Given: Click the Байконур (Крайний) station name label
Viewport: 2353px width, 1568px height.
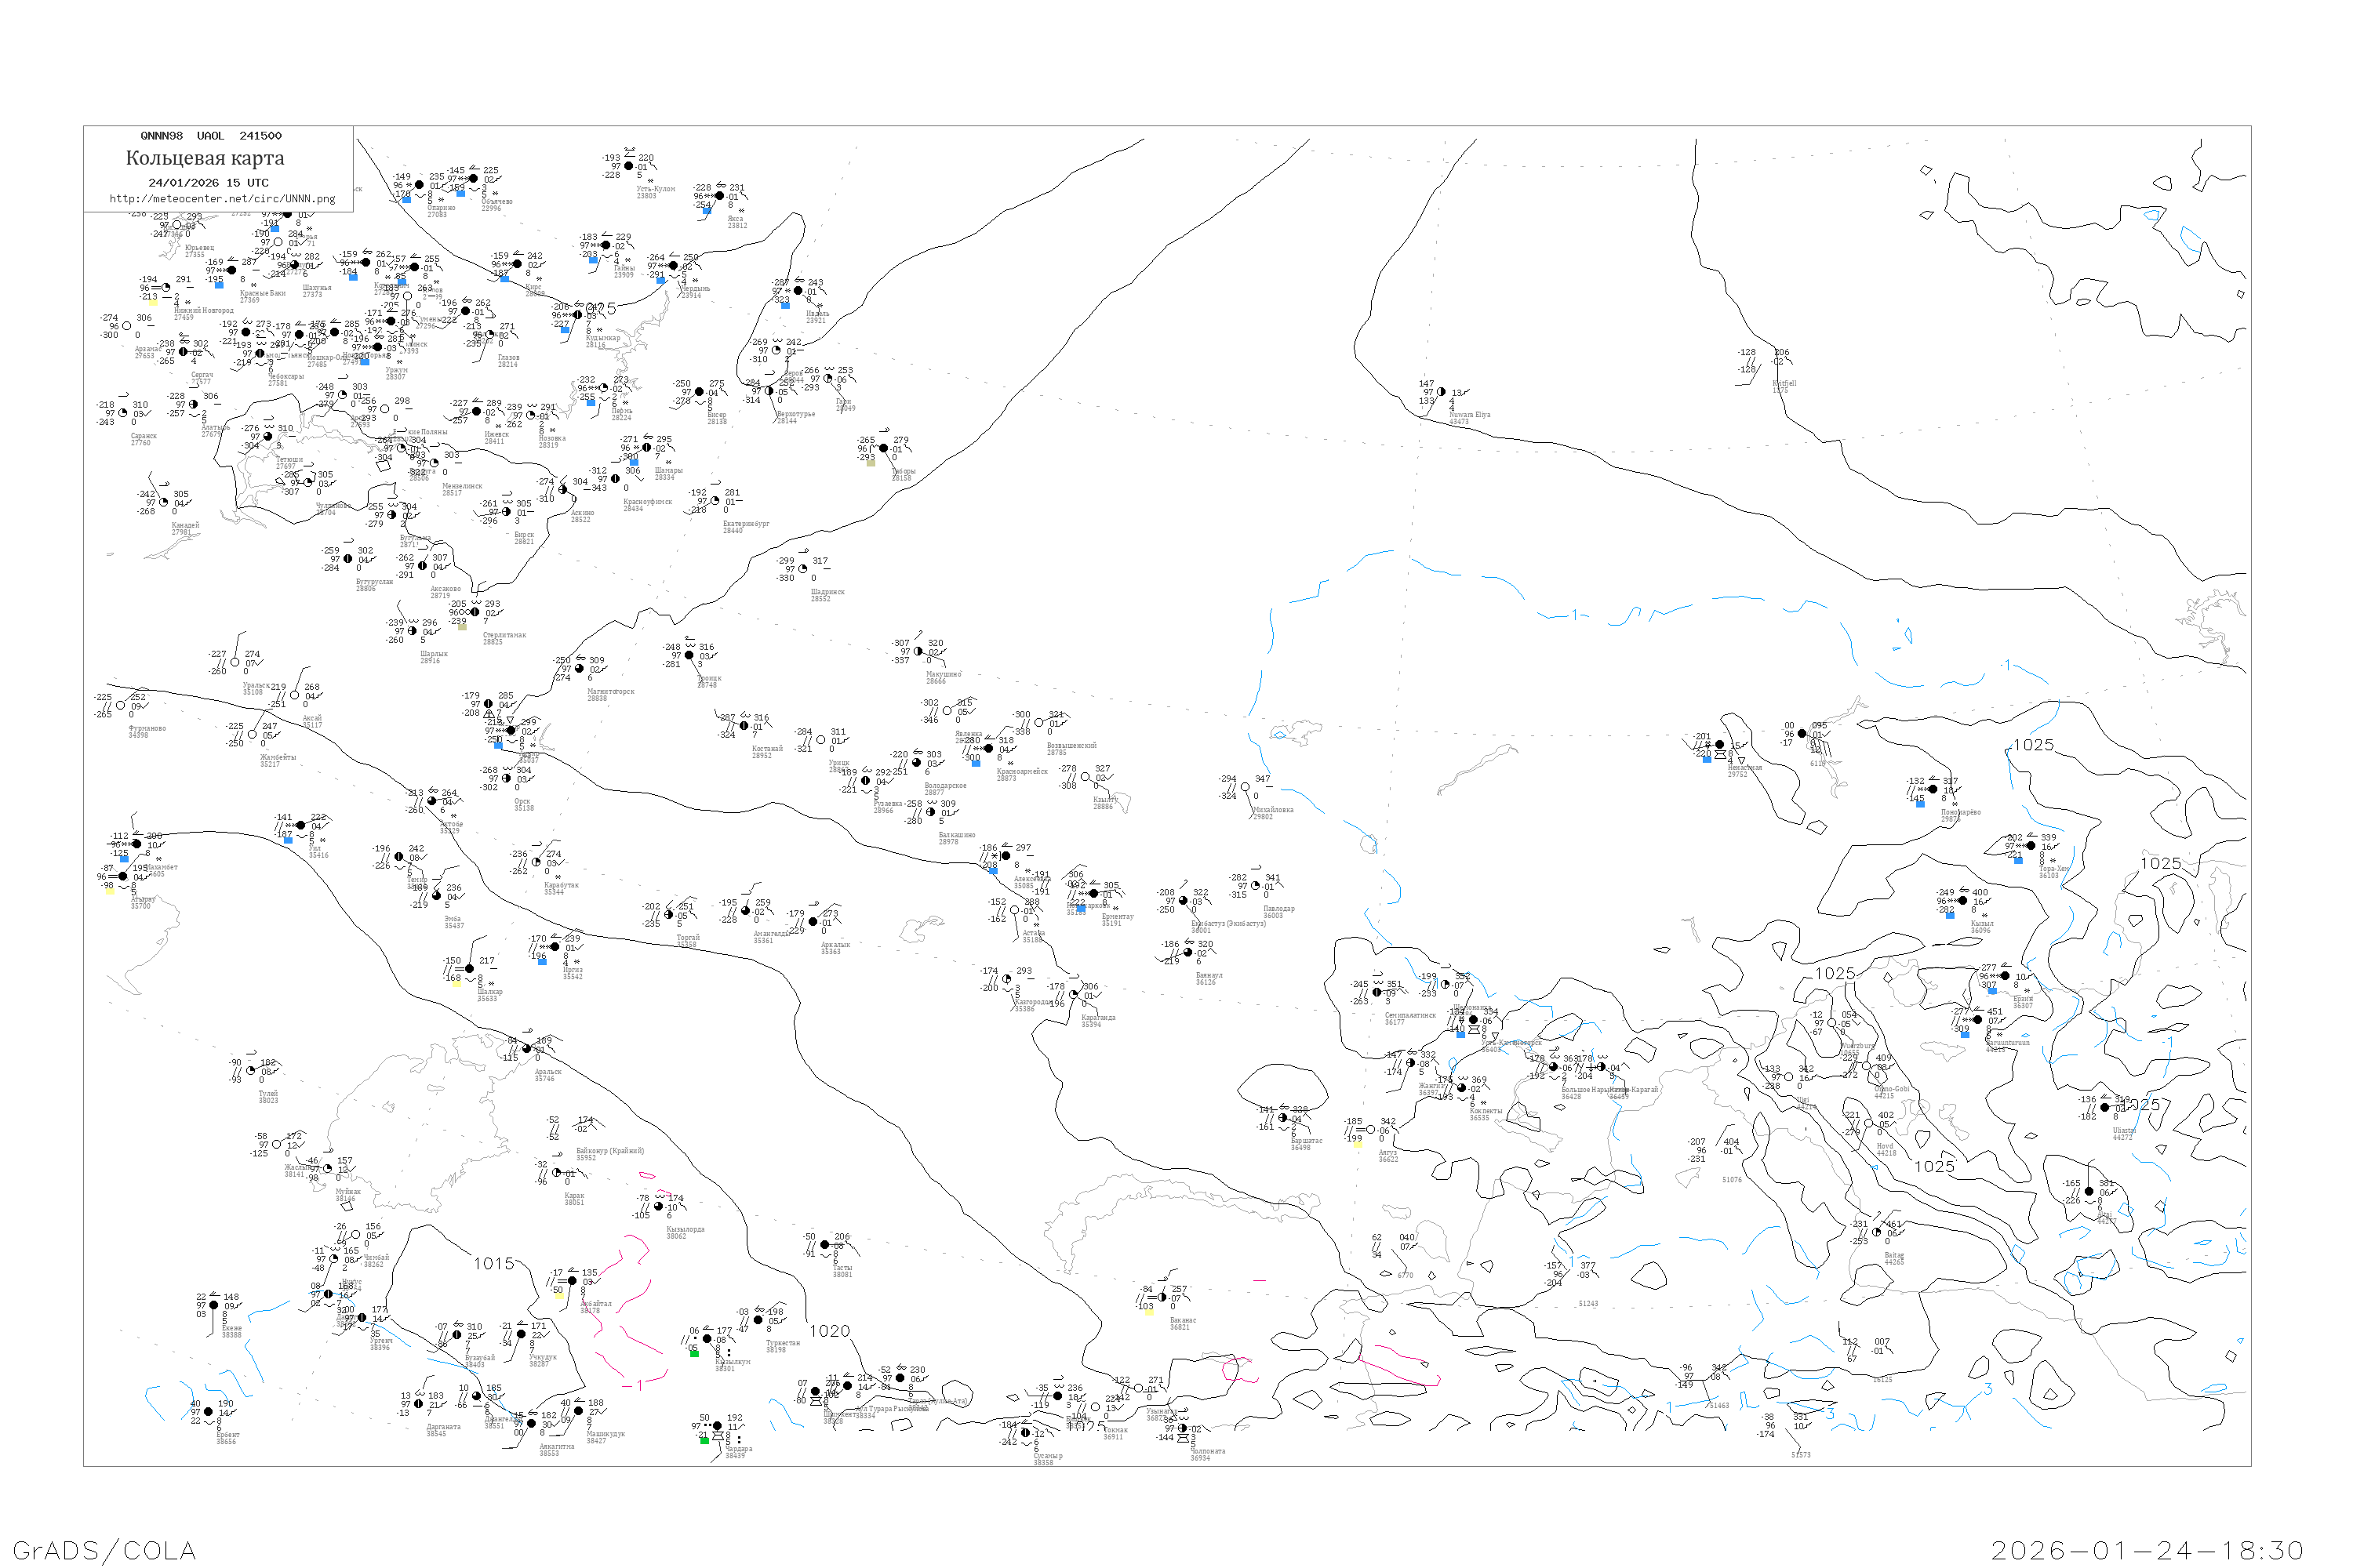Looking at the screenshot, I should [610, 1151].
